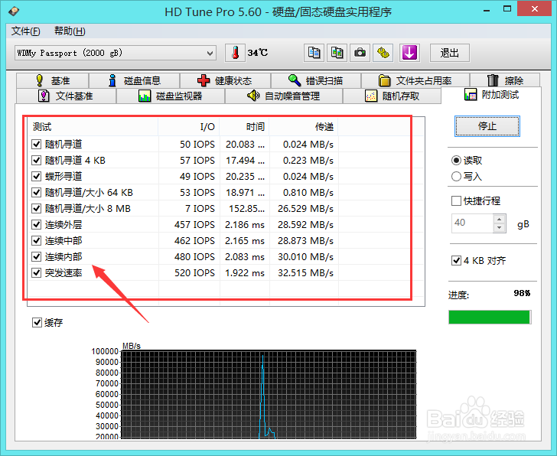The image size is (557, 456).
Task: Toggle the 缓存 cache checkbox
Action: coord(37,322)
